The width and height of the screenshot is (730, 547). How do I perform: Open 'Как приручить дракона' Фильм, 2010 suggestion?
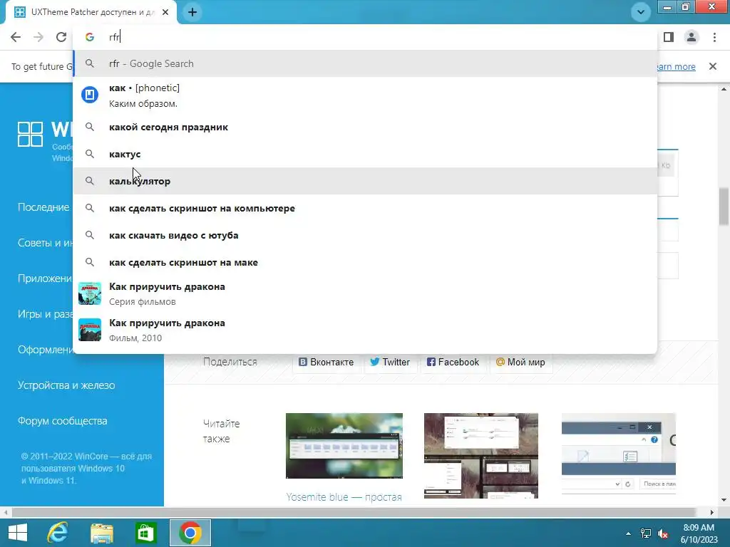click(x=365, y=330)
